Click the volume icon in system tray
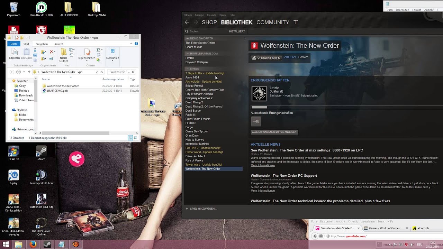This screenshot has height=249, width=443. coord(412,245)
